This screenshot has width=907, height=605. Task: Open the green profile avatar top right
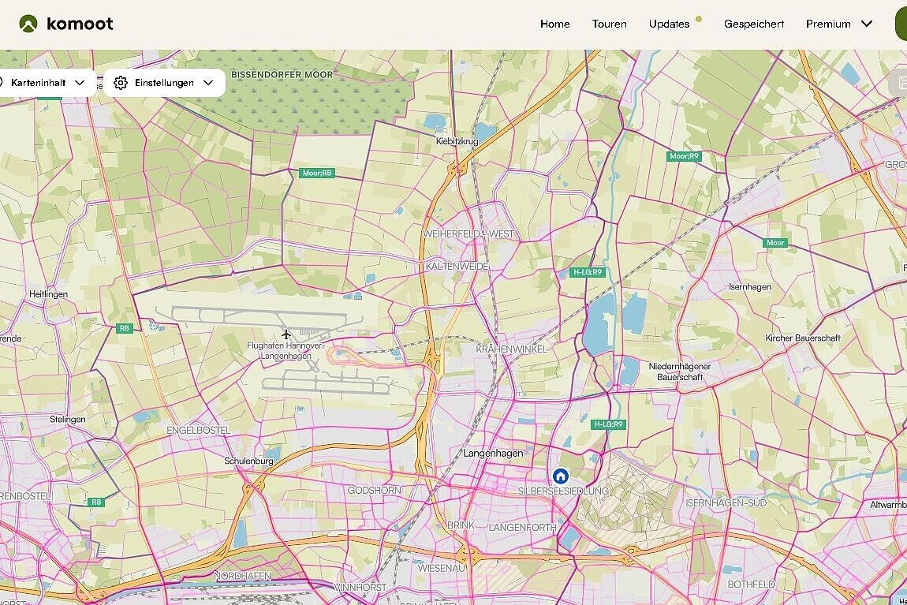[900, 24]
